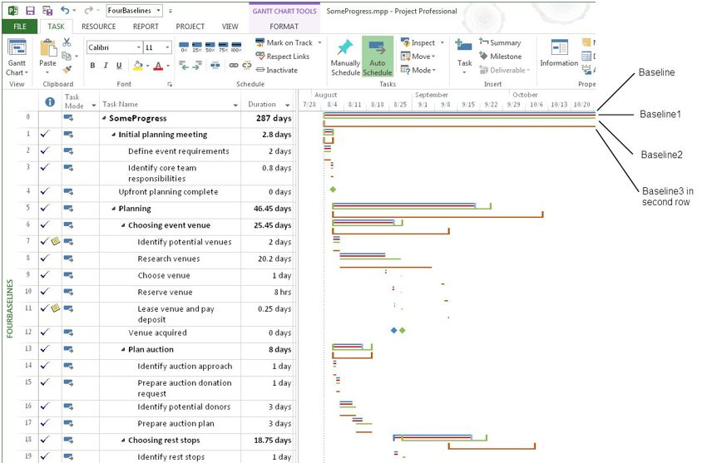Screen dimensions: 707x463
Task: Switch to the VIEW tab
Action: [x=230, y=27]
